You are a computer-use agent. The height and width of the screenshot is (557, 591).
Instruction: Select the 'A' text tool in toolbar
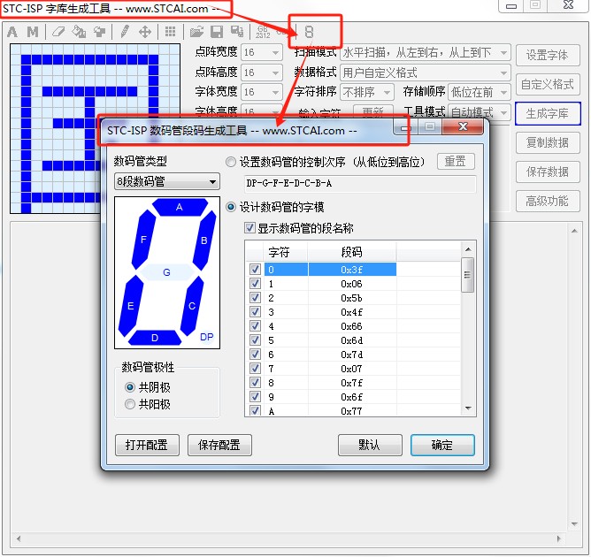12,32
